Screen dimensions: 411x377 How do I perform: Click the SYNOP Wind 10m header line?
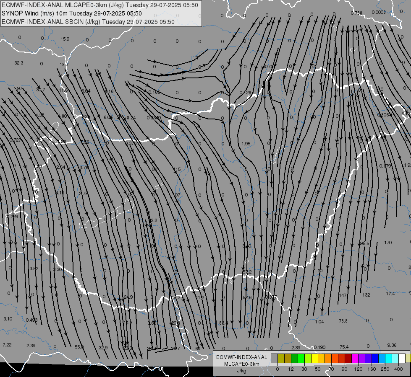[72, 13]
